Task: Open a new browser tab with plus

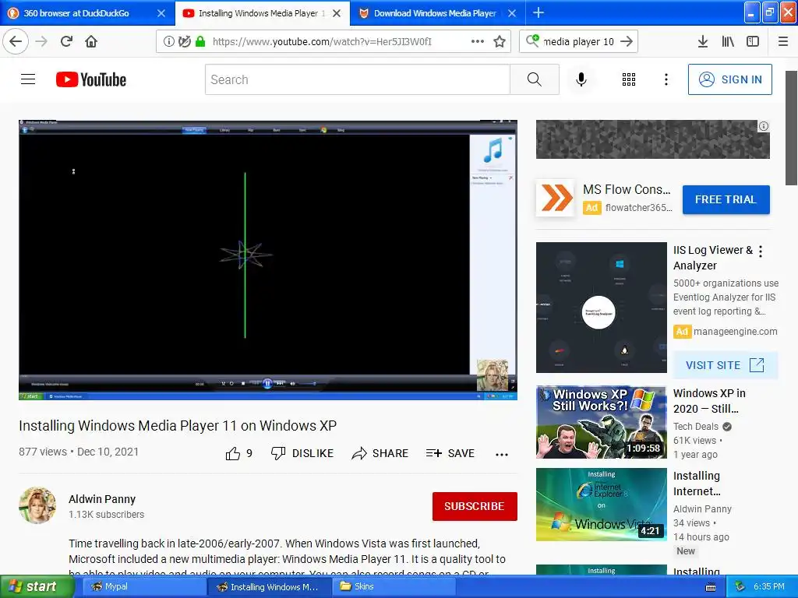Action: [x=538, y=12]
